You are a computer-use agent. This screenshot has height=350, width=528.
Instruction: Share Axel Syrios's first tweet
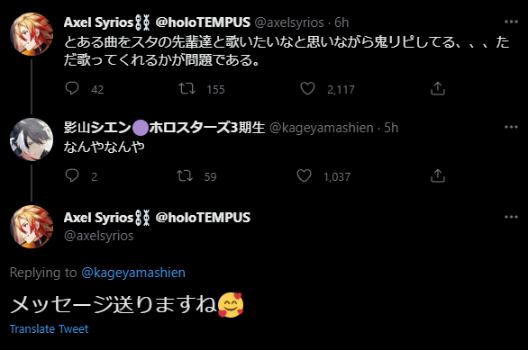[438, 88]
